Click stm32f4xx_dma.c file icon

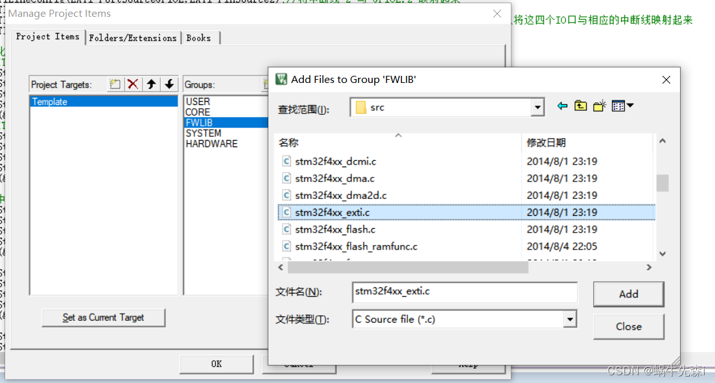pos(287,178)
